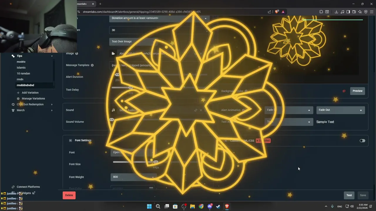Open the Text Animation dropdown
This screenshot has width=376, height=211.
point(288,122)
